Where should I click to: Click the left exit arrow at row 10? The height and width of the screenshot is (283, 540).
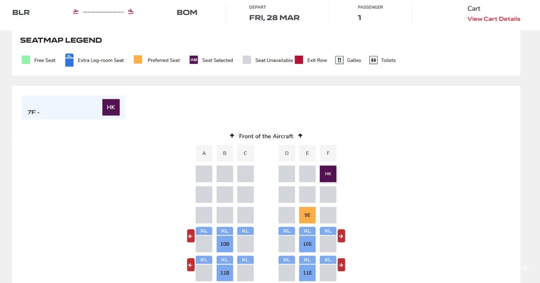coord(191,236)
